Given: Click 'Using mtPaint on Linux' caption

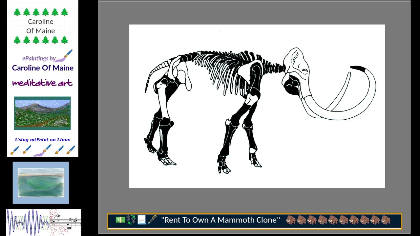Looking at the screenshot, I should point(43,140).
